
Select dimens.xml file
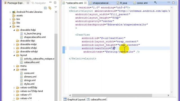coord(30,77)
